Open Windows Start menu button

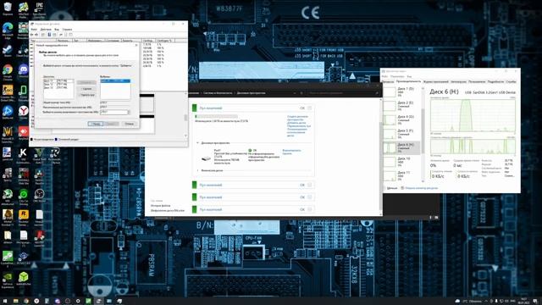click(5, 302)
